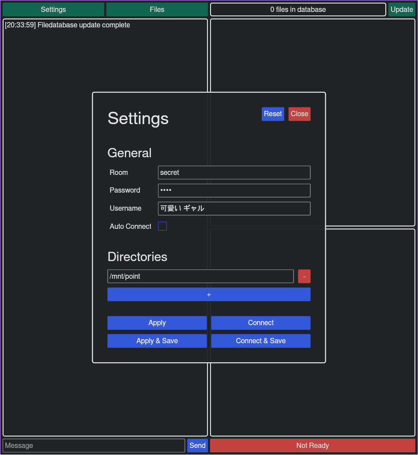Send the chat message
The image size is (418, 455).
(197, 445)
